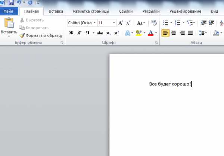This screenshot has height=156, width=224.
Task: Open the font name dropdown Calibri
Action: pyautogui.click(x=94, y=23)
